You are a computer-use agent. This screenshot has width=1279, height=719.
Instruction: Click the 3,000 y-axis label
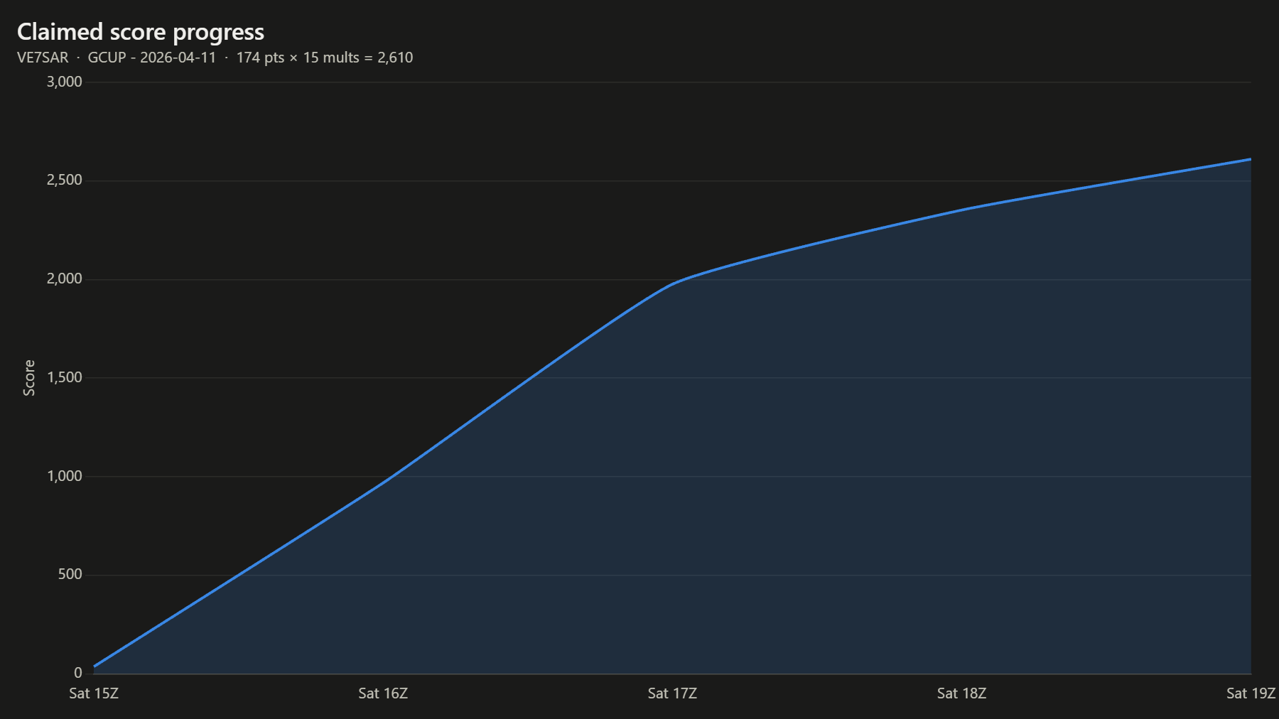tap(65, 82)
